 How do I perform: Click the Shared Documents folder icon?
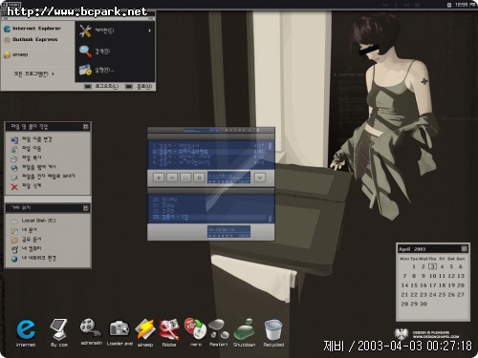pyautogui.click(x=14, y=240)
